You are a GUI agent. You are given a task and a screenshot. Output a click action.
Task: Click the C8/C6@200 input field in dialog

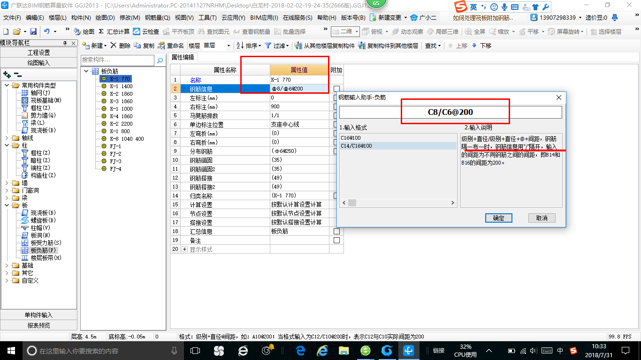(450, 112)
